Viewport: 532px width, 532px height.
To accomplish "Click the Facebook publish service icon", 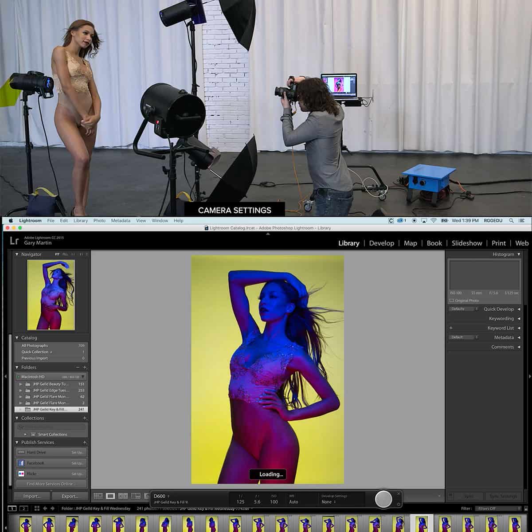I will tap(20, 462).
